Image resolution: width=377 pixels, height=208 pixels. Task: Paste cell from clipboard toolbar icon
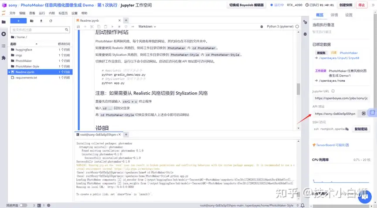point(105,27)
